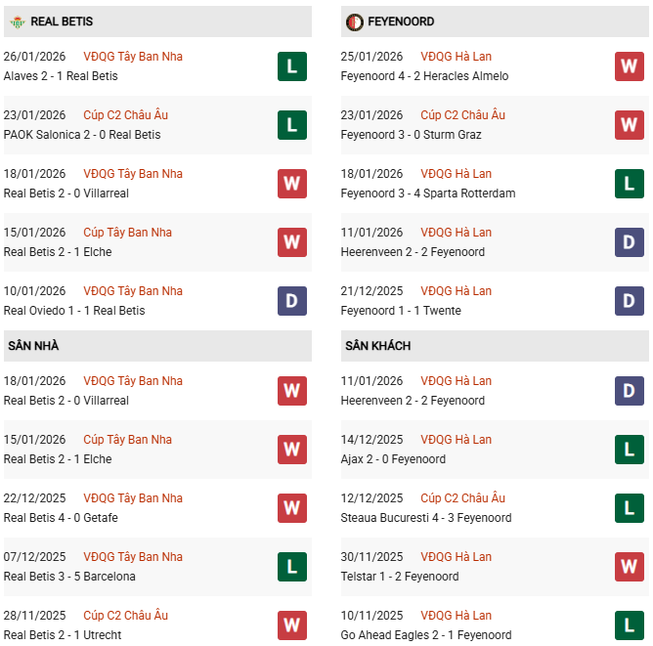This screenshot has width=653, height=646.
Task: Open Real Betis 2 - 1 Utrecht result
Action: point(63,635)
